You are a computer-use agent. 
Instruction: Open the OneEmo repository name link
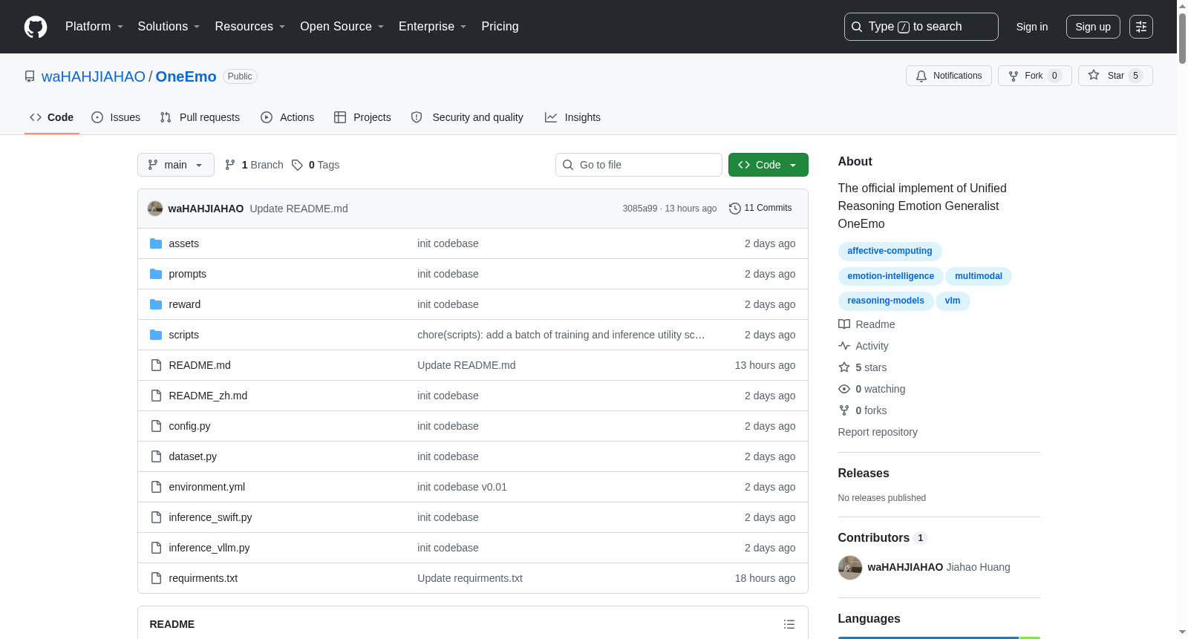click(186, 76)
